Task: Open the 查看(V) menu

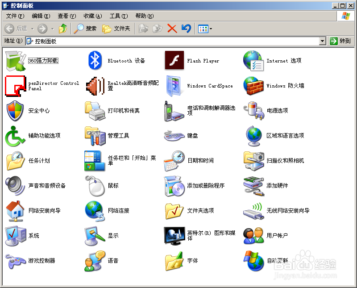Action: [66, 16]
